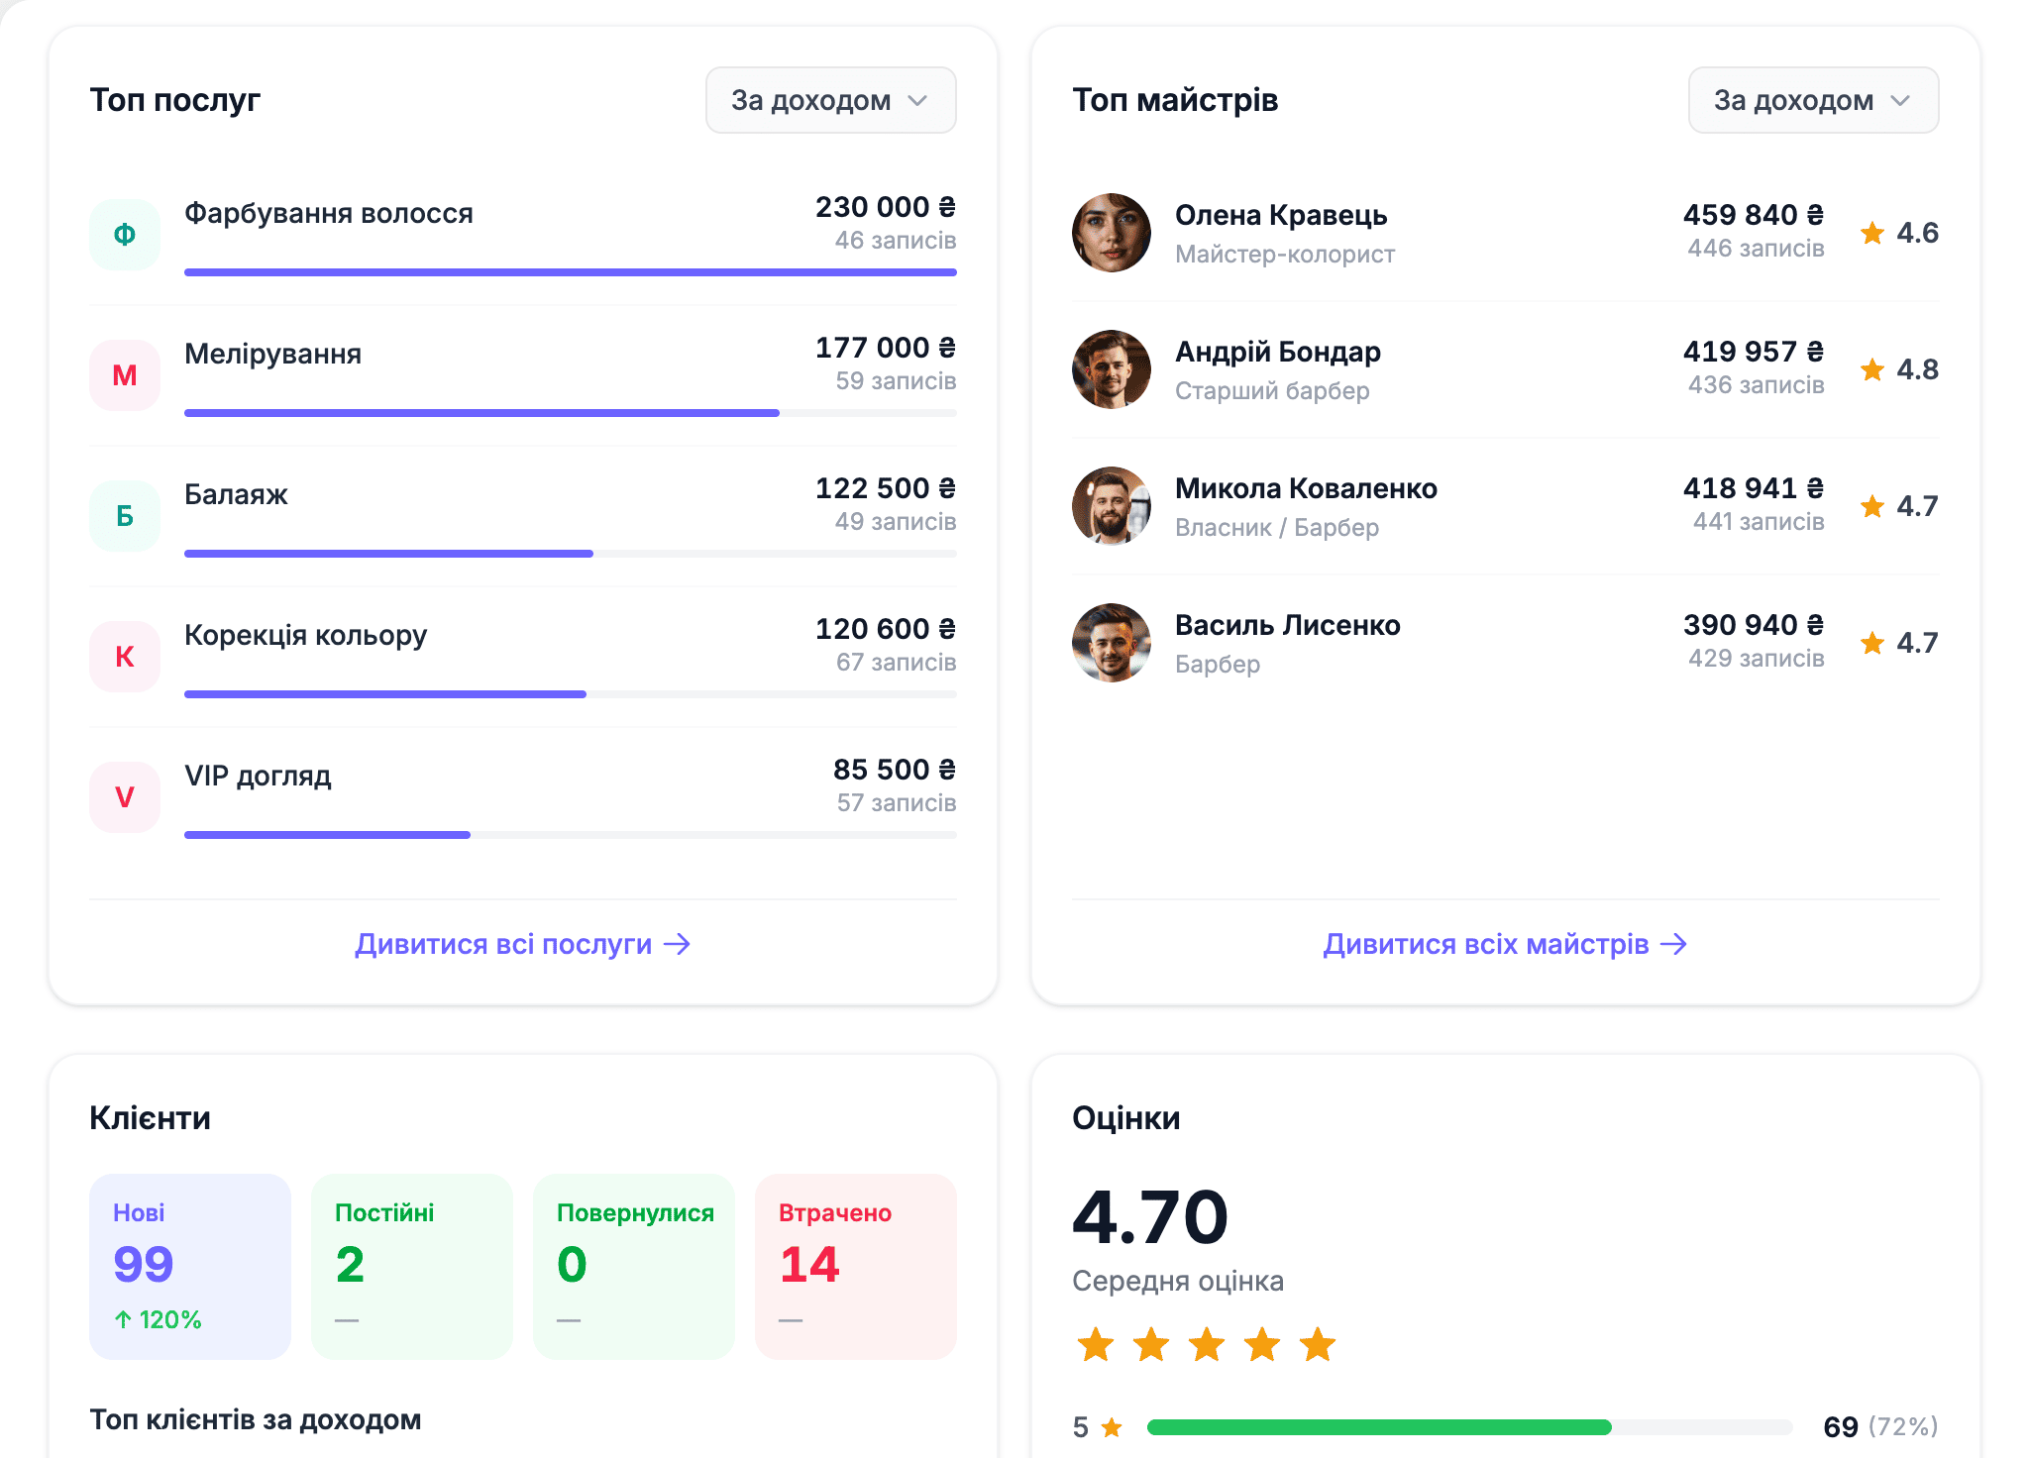
Task: Click the V icon for VIP догляд
Action: pos(125,797)
